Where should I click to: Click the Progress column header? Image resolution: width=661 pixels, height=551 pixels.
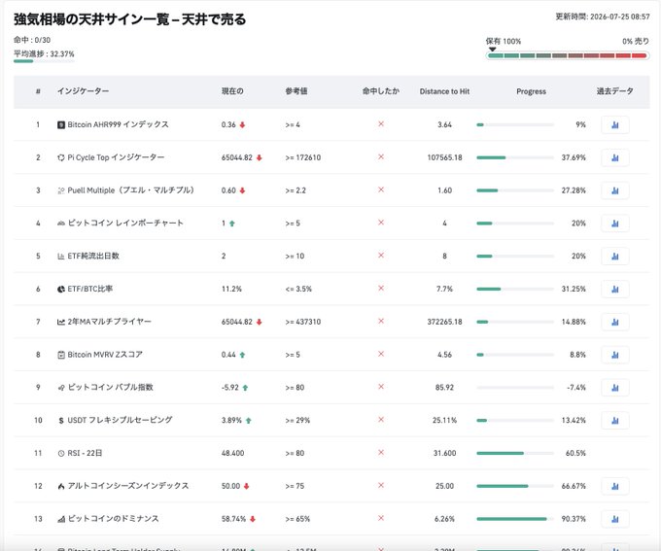(531, 91)
